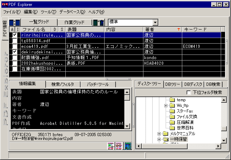231x160 pixels.
Task: Switch to the DBツリー tab
Action: [173, 84]
